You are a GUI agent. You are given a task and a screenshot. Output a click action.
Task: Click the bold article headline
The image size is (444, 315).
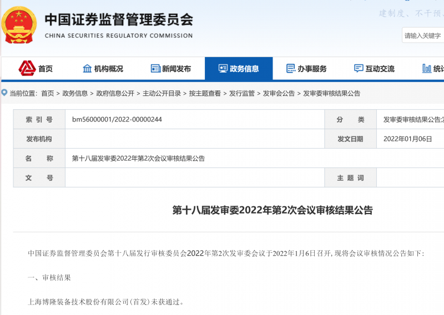pyautogui.click(x=273, y=210)
